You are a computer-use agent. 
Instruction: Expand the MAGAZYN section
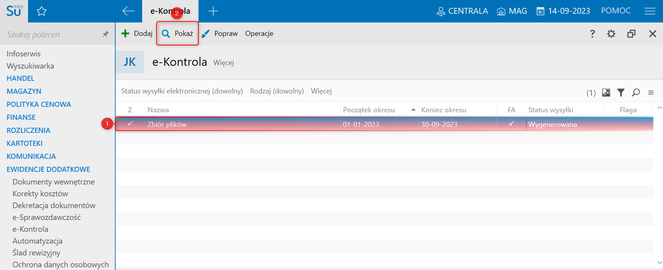point(24,91)
